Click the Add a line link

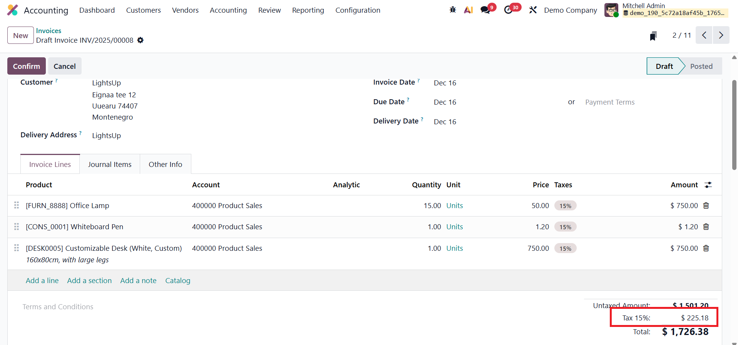pyautogui.click(x=42, y=281)
